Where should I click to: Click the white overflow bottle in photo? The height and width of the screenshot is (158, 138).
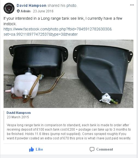click(x=26, y=86)
